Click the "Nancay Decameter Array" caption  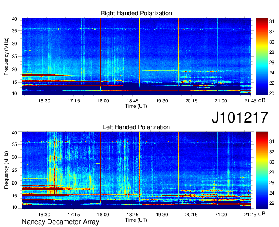60,222
